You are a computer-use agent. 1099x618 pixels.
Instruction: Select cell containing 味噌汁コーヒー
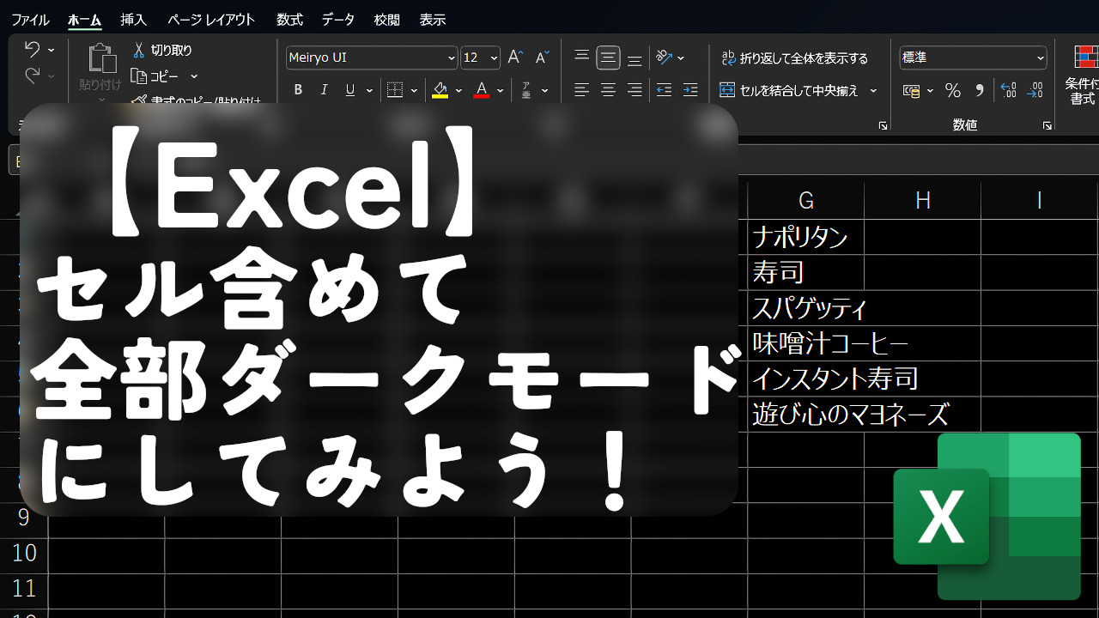805,343
